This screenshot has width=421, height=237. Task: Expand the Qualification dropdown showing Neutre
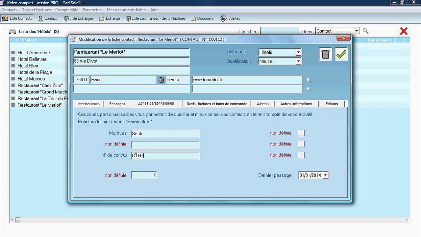click(x=298, y=61)
